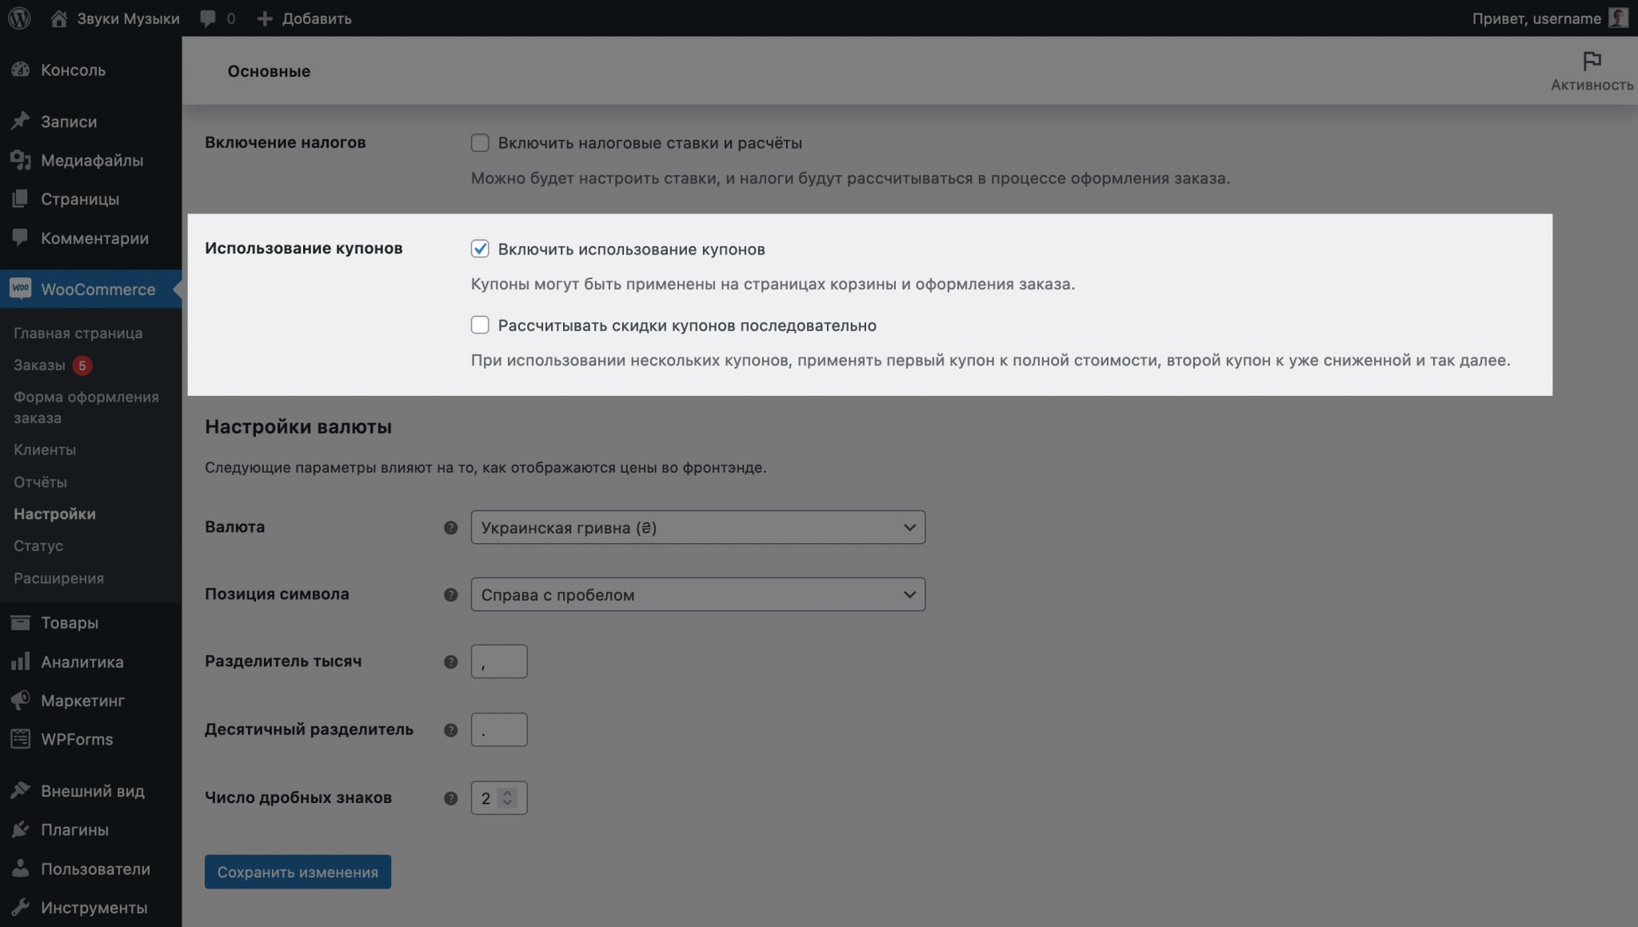The width and height of the screenshot is (1638, 927).
Task: Click the WPForms icon in sidebar
Action: point(21,739)
